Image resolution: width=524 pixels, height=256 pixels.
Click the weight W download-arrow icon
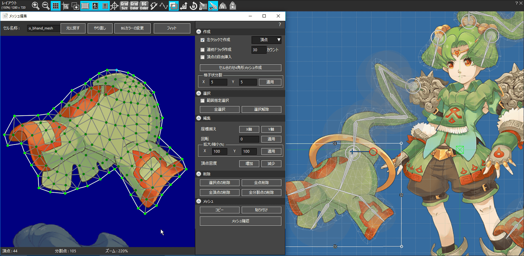pos(233,6)
